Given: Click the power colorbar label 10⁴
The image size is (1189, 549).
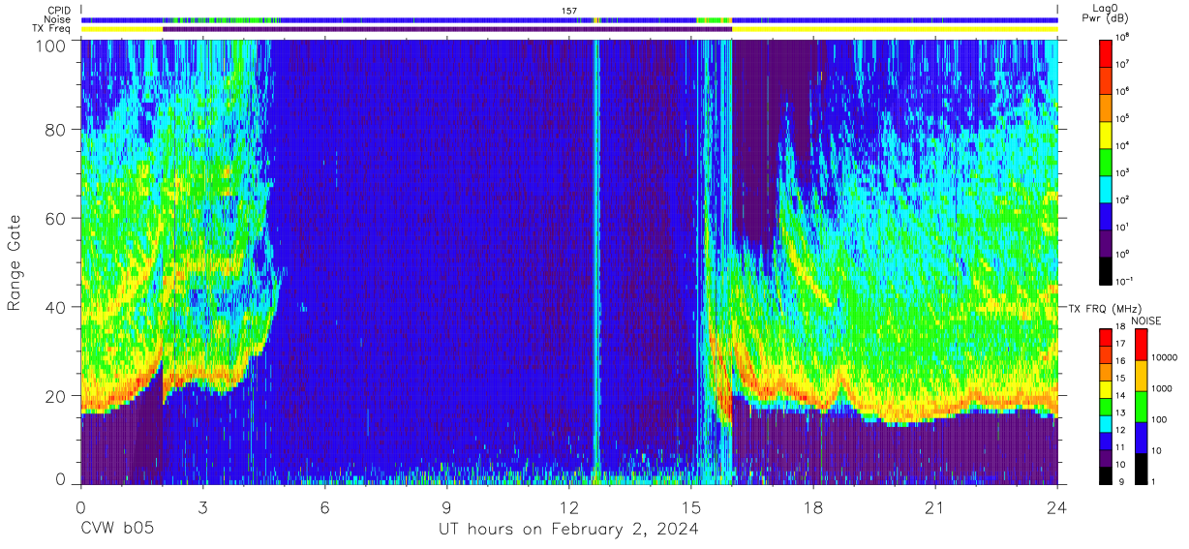Looking at the screenshot, I should tap(1124, 145).
